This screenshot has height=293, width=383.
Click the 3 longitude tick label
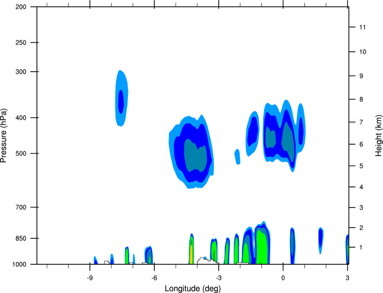(347, 278)
